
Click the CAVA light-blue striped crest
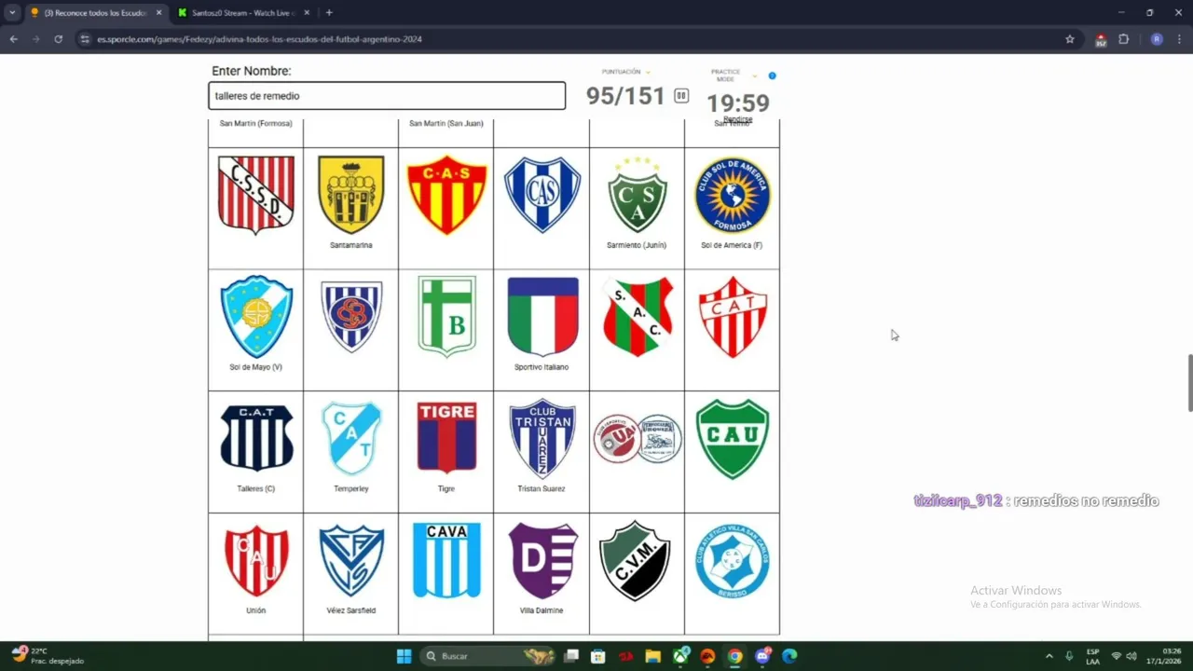(446, 560)
